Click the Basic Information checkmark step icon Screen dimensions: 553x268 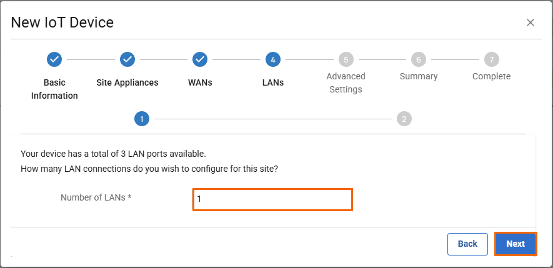(x=54, y=59)
